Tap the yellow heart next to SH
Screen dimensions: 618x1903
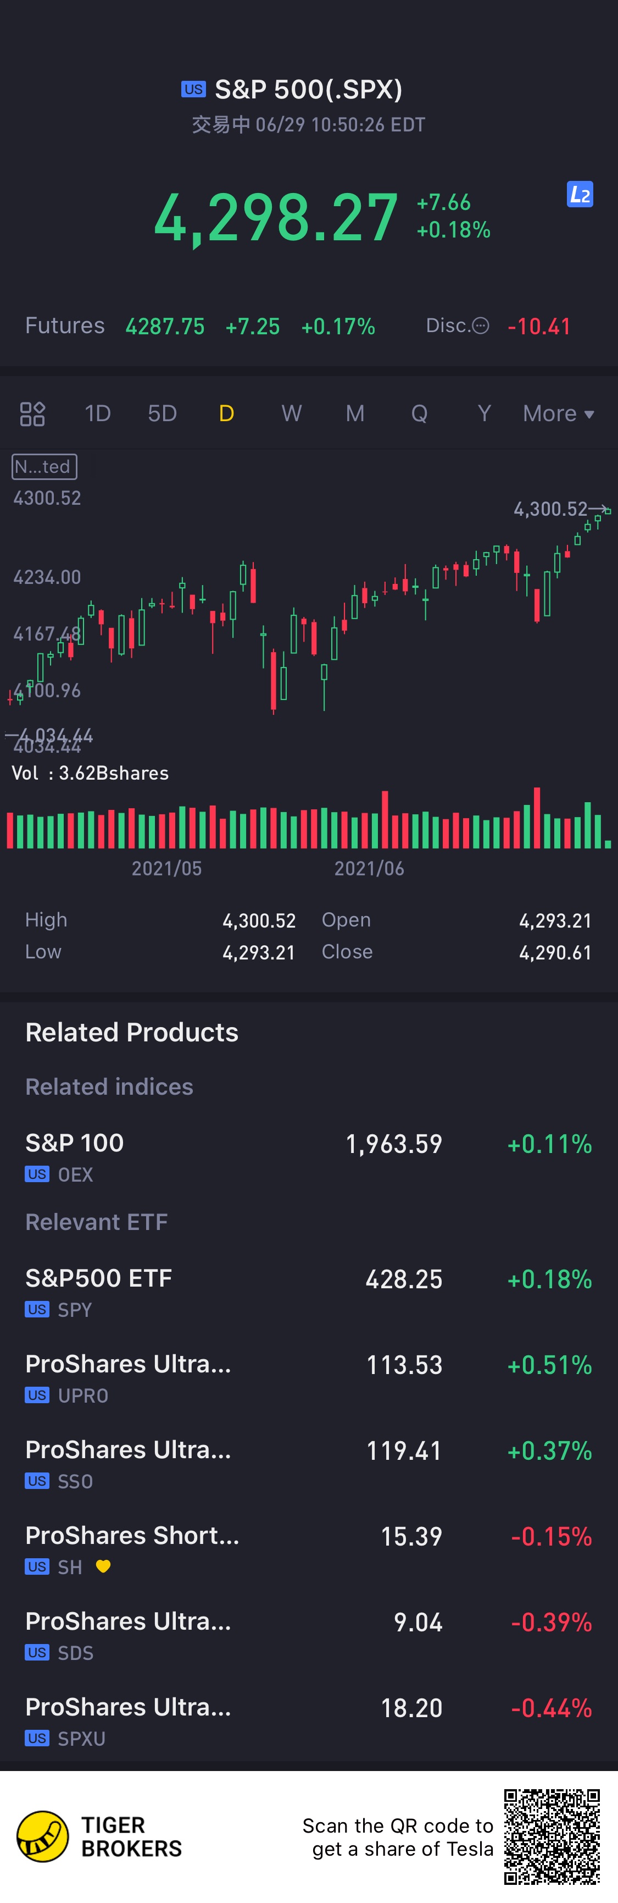[103, 1566]
